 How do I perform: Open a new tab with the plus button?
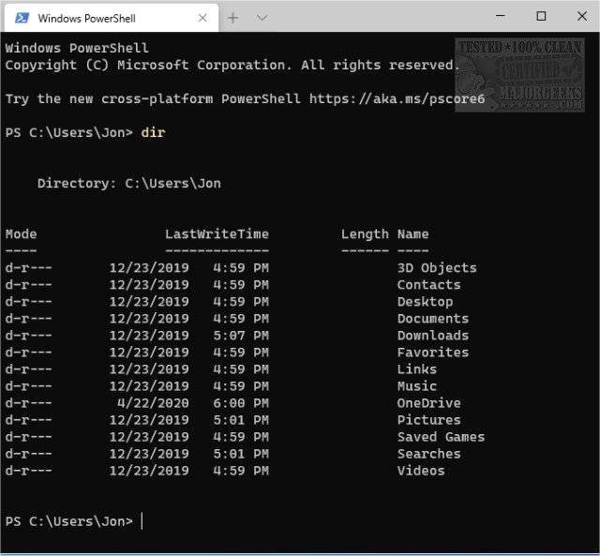[x=233, y=17]
